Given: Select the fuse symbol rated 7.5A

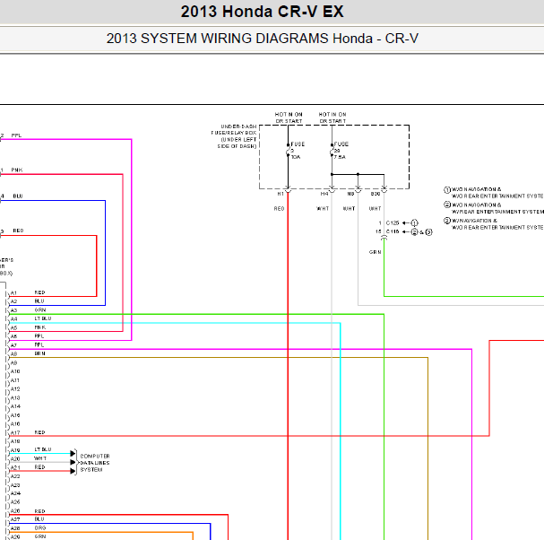Looking at the screenshot, I should [x=332, y=151].
